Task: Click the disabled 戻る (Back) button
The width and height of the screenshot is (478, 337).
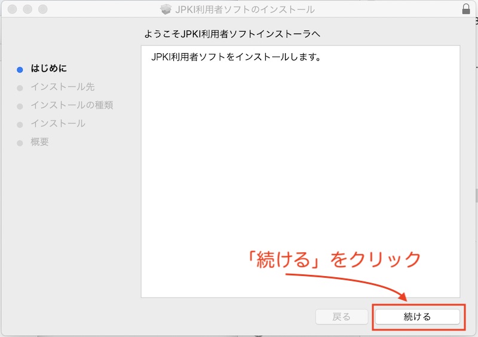Action: click(x=341, y=317)
